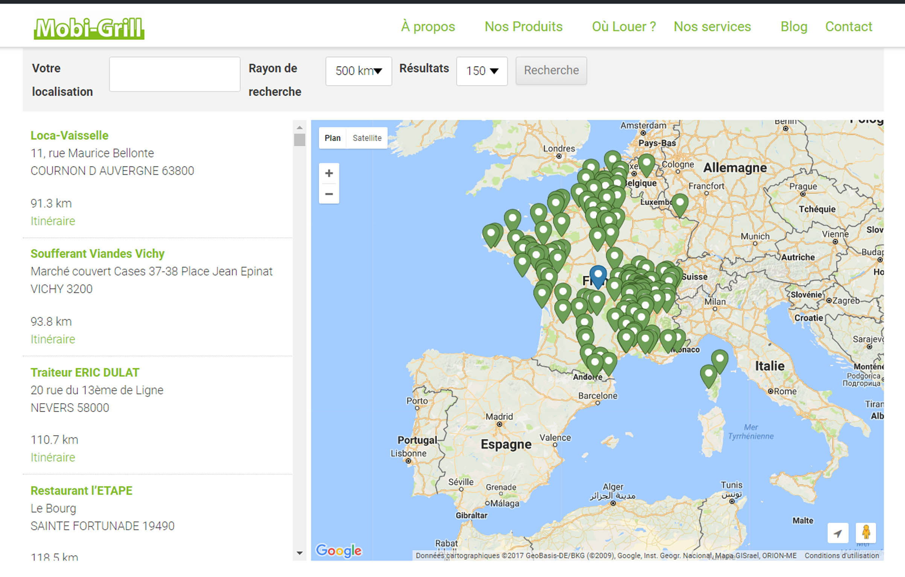Click the 91.3 km distance text
This screenshot has height=577, width=905.
[x=51, y=203]
